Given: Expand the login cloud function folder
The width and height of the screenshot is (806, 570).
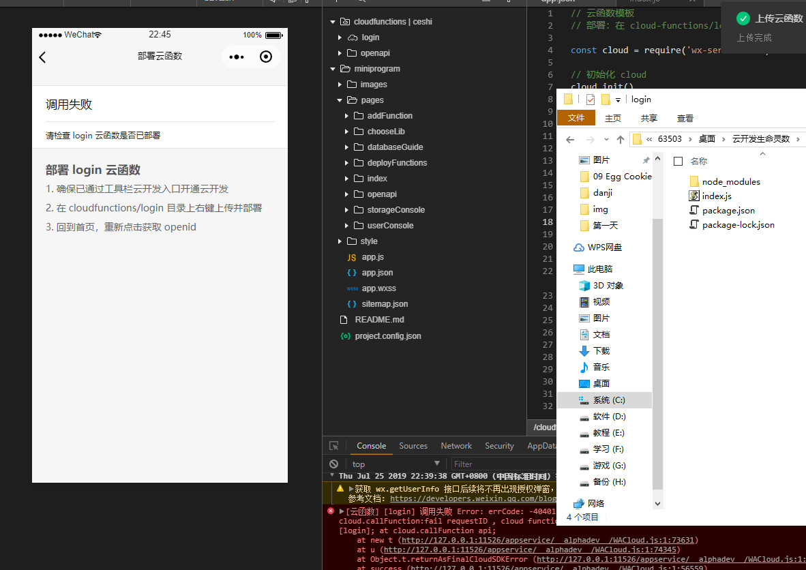Looking at the screenshot, I should (x=340, y=37).
